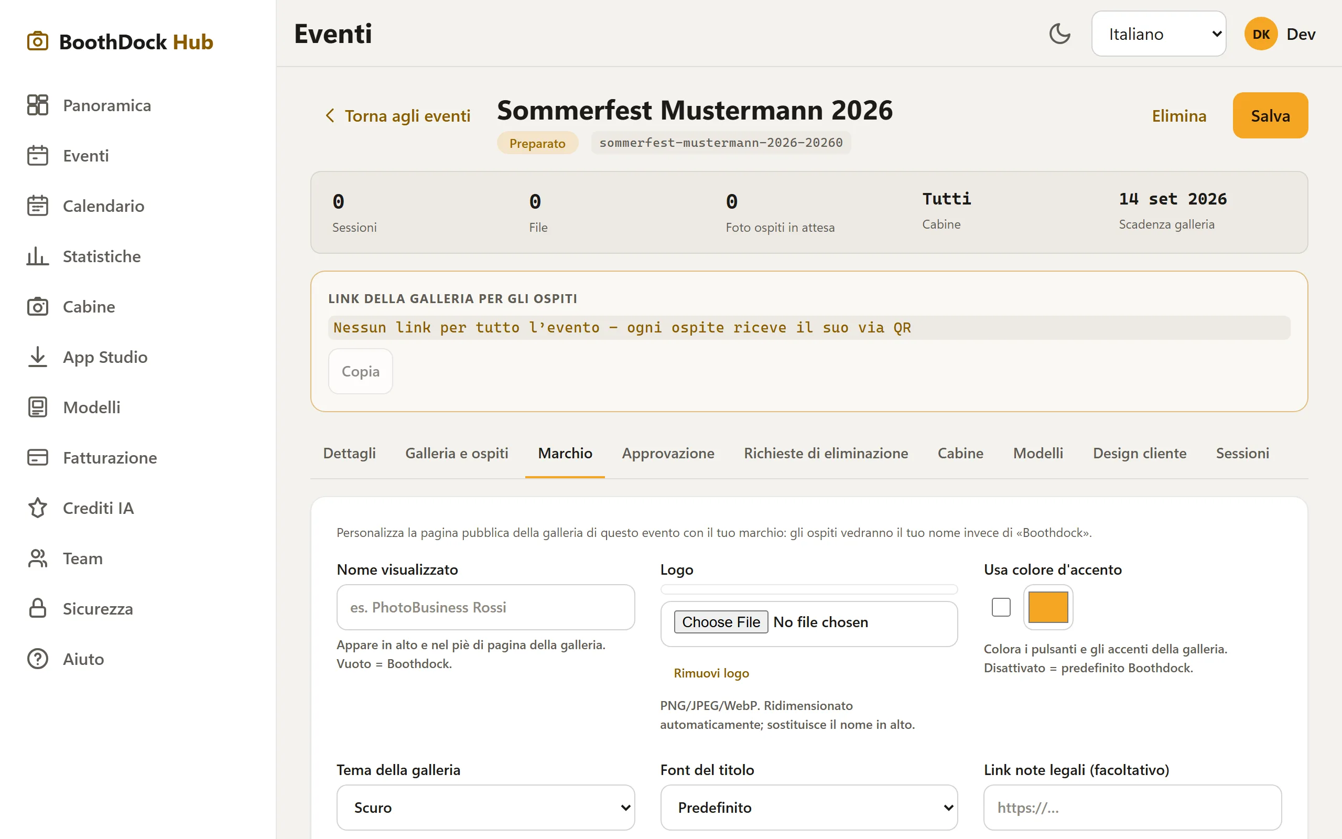This screenshot has height=839, width=1342.
Task: Click the Salva button
Action: pos(1270,115)
